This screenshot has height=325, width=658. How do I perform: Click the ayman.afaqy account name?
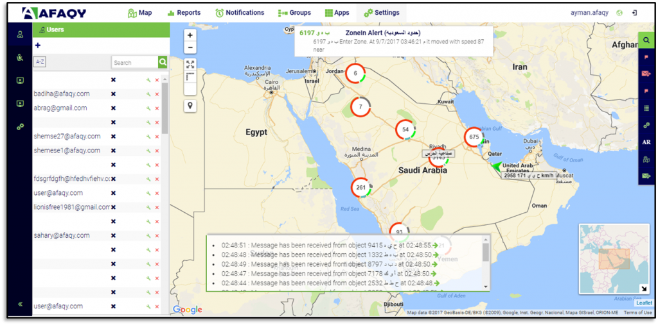point(589,13)
